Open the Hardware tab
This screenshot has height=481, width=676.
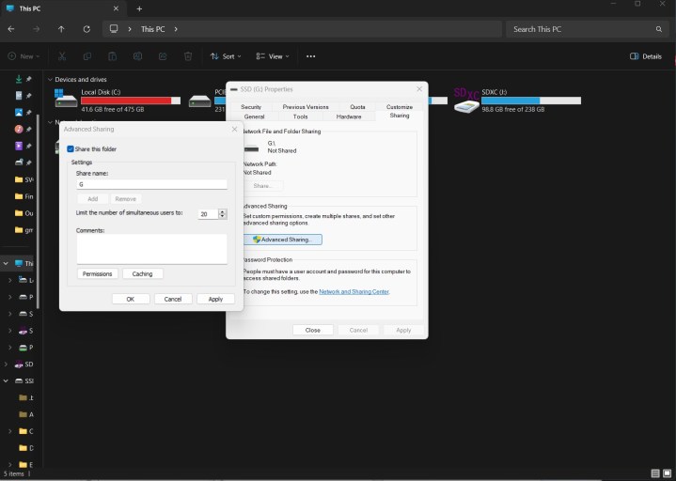(349, 116)
